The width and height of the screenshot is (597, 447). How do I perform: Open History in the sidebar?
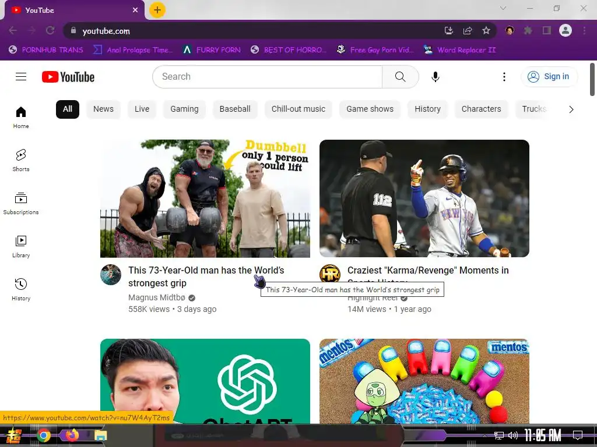(x=21, y=290)
